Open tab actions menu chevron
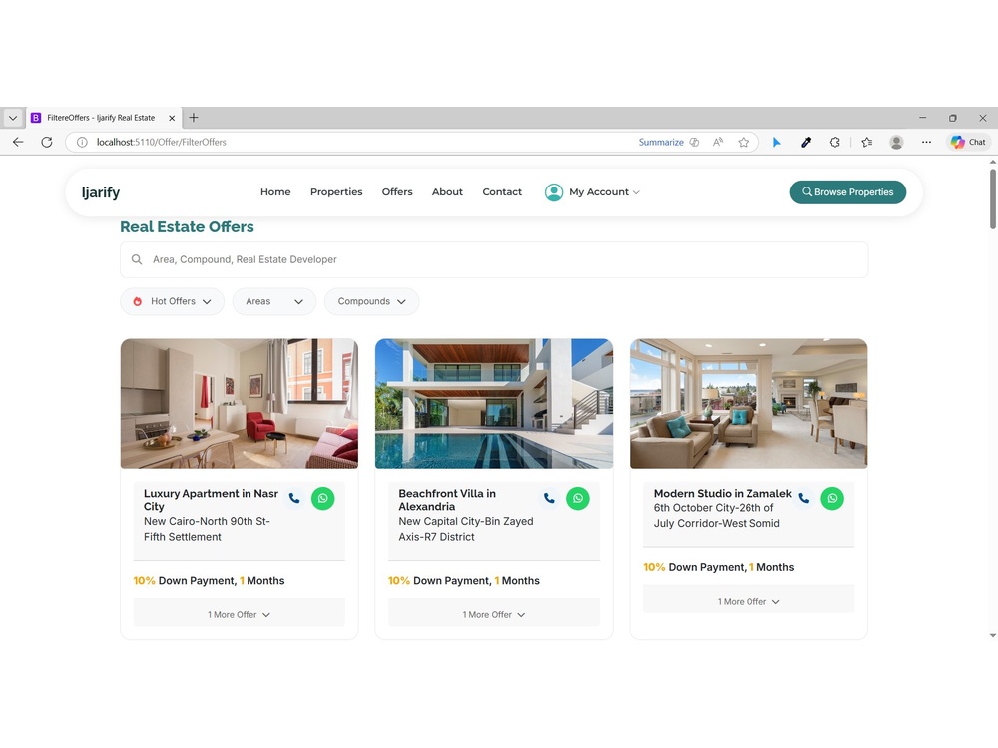This screenshot has height=748, width=998. (13, 118)
